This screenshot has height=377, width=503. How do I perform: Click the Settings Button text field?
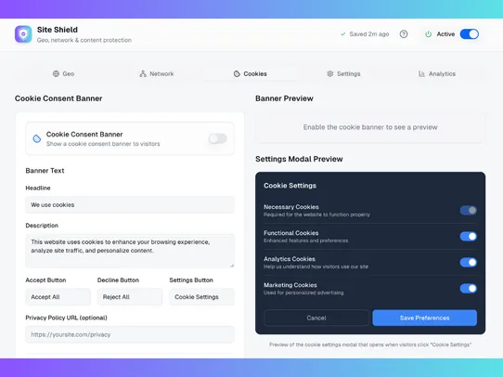pos(202,297)
